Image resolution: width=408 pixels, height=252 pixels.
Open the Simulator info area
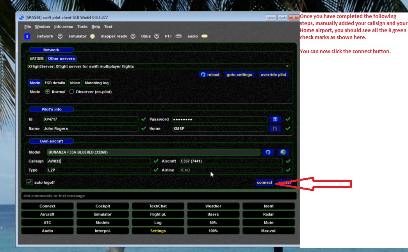[x=103, y=215]
